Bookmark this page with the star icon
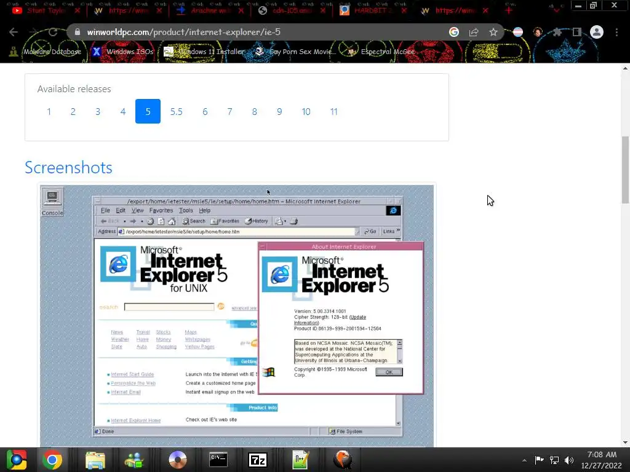This screenshot has height=472, width=630. click(x=493, y=32)
